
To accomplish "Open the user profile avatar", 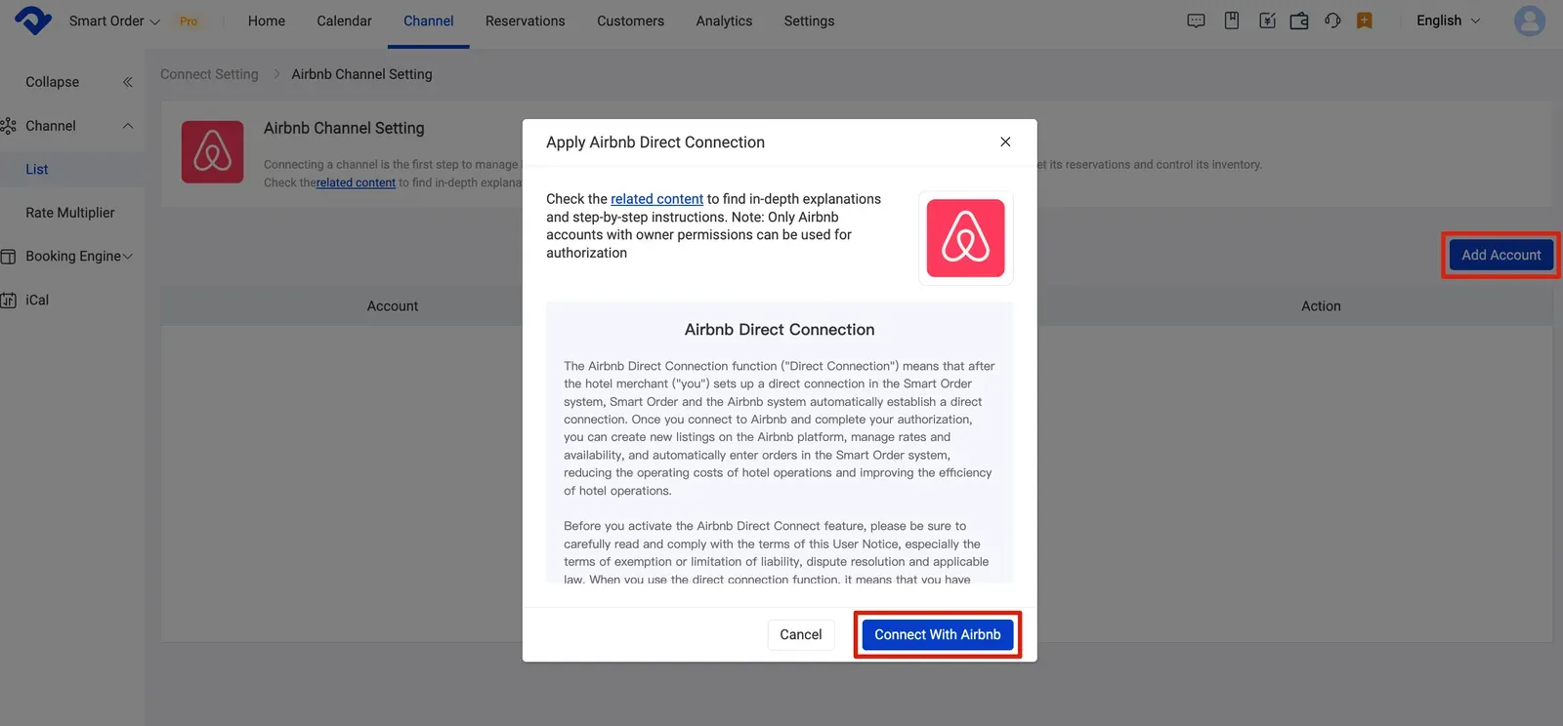I will [x=1529, y=20].
